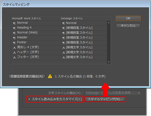Open InDesign style mapping for Heading 4
Screen dimensions: 151x116
(x=83, y=28)
